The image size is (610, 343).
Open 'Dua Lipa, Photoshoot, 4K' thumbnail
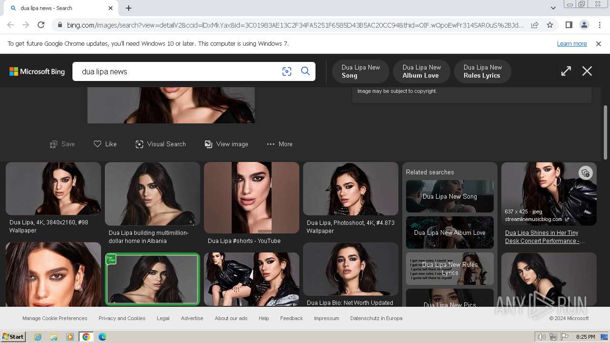[351, 189]
